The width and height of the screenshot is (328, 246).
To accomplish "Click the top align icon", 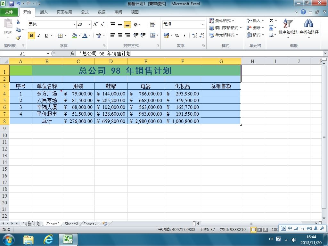I will tap(113, 24).
